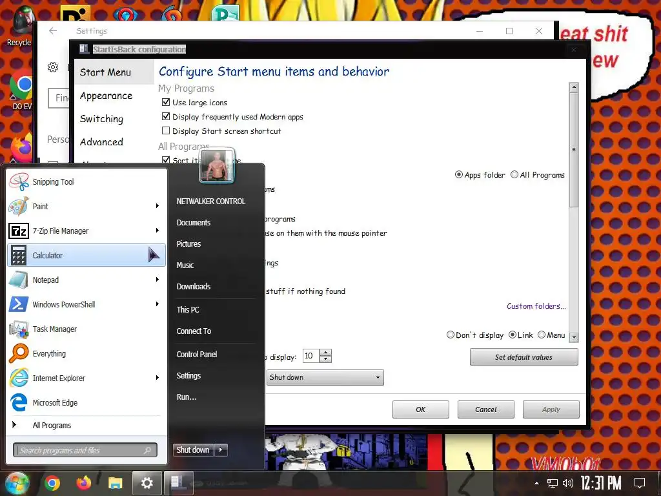
Task: Show hidden tray icons arrow
Action: coord(536,483)
